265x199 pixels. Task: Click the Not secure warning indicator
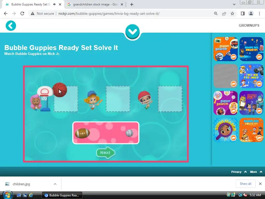42,13
